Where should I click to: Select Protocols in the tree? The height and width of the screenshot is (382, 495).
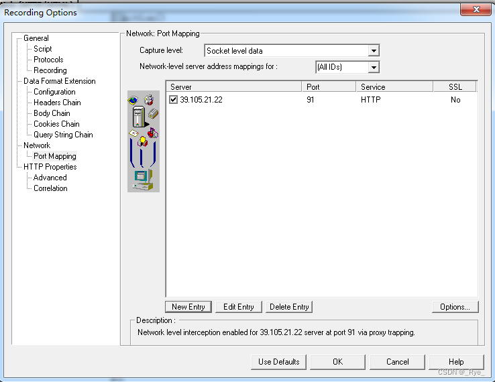coord(48,60)
